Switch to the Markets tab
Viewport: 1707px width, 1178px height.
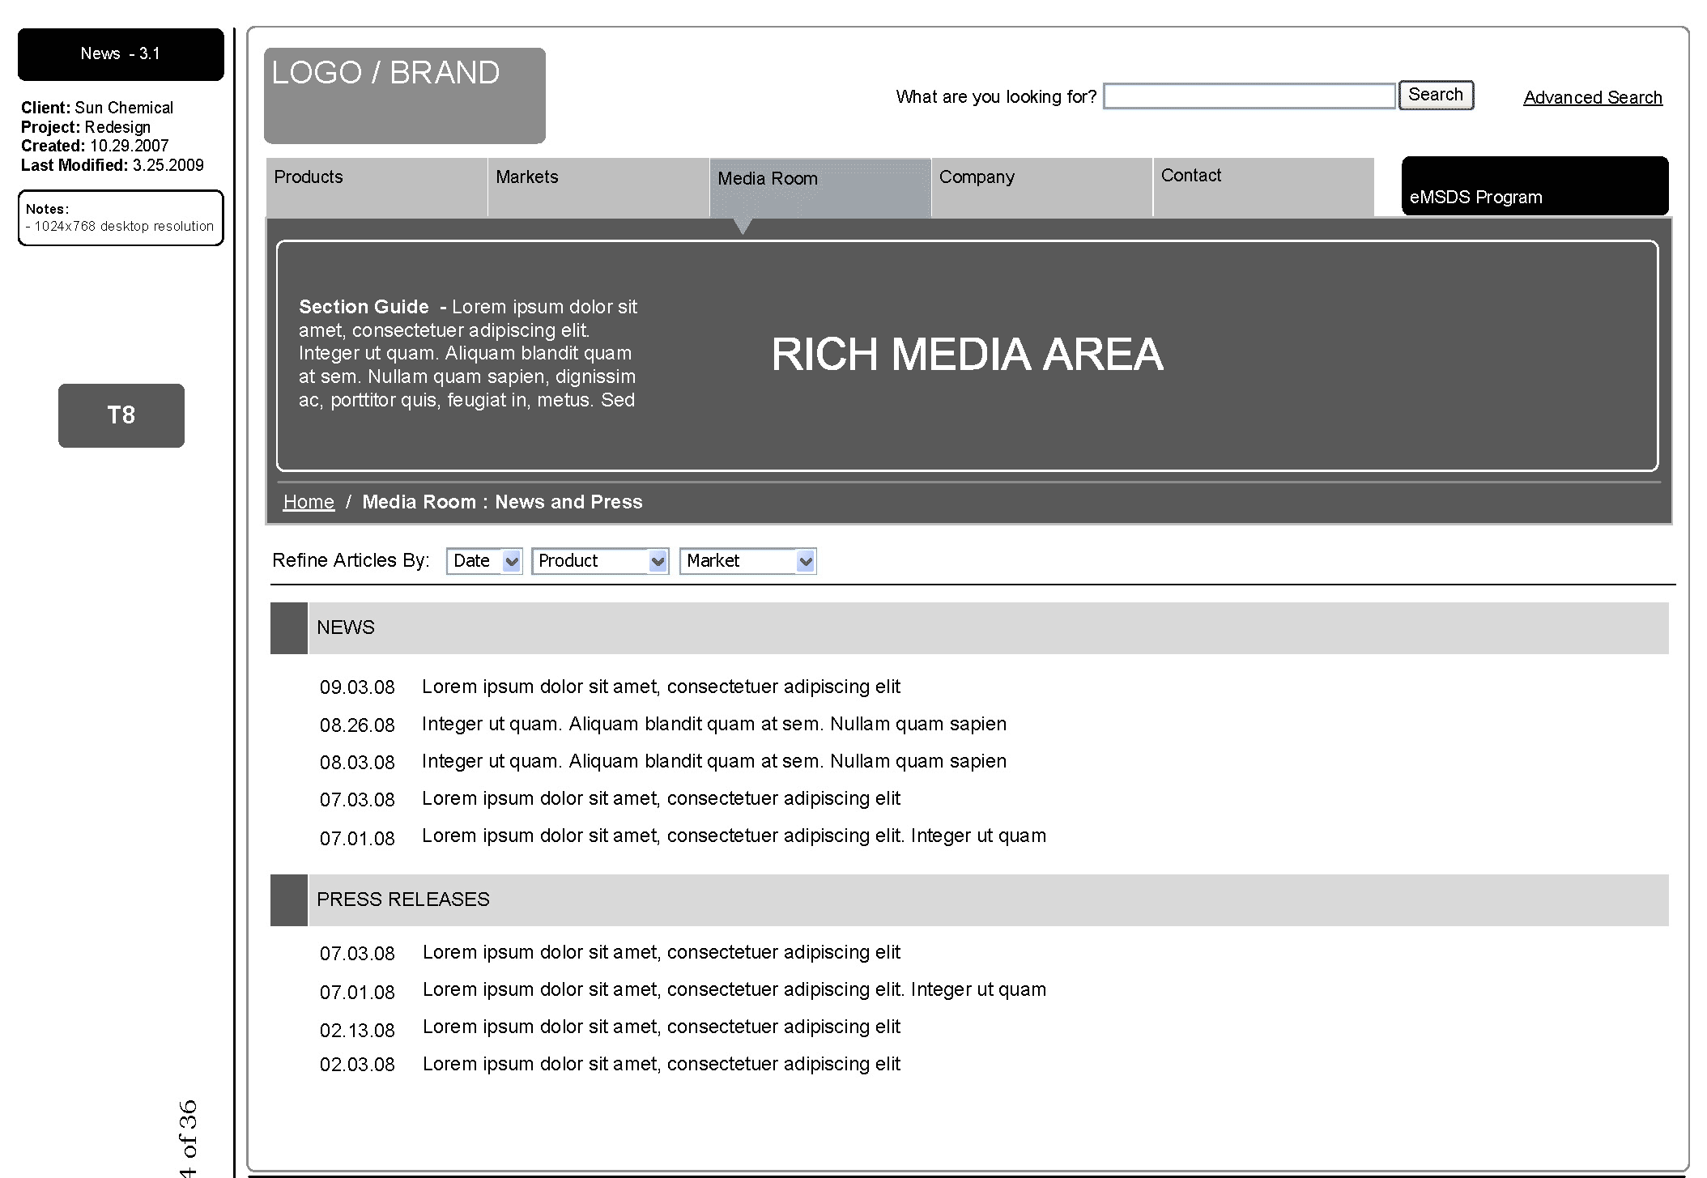pyautogui.click(x=598, y=187)
